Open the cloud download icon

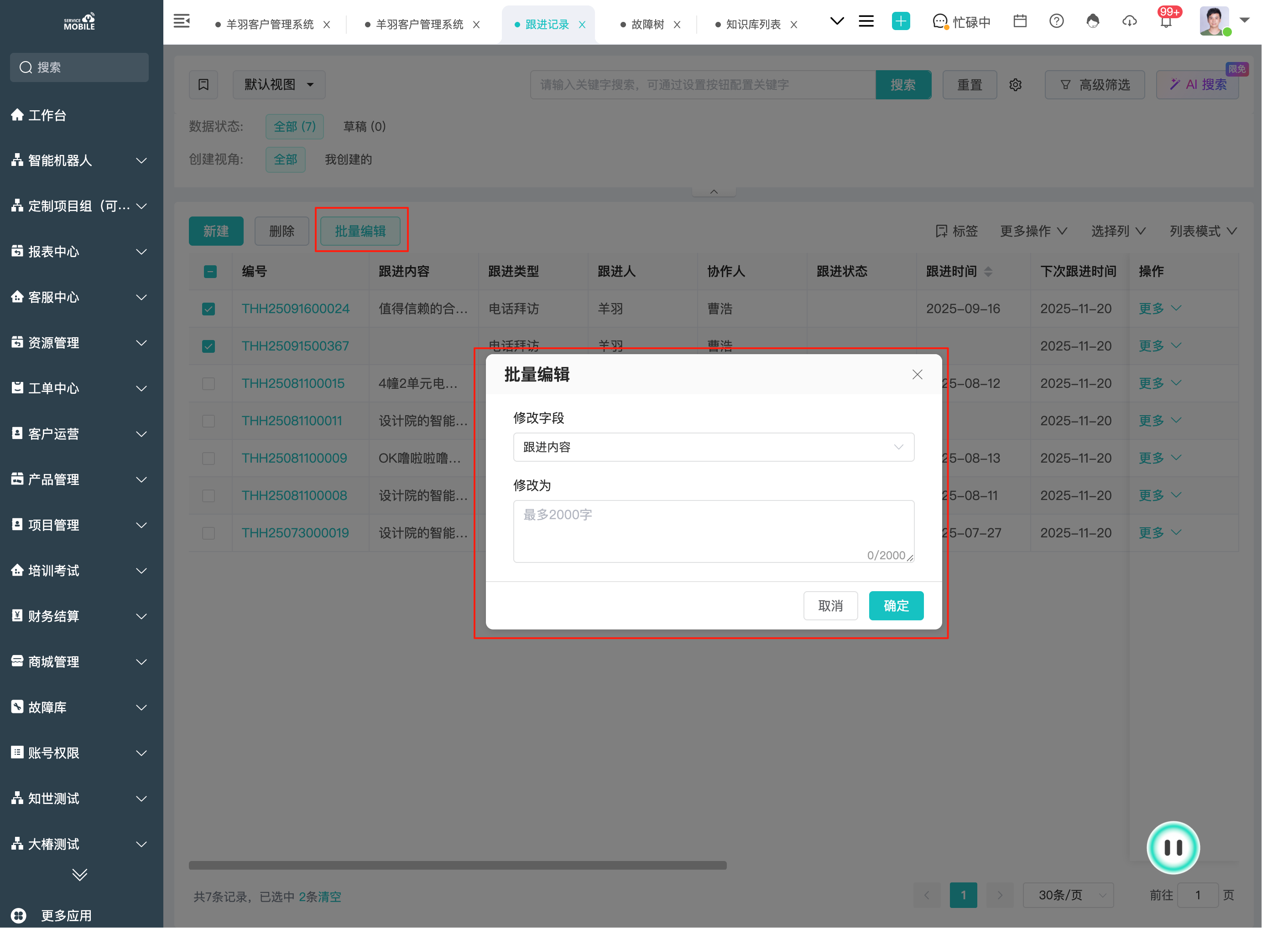tap(1129, 21)
